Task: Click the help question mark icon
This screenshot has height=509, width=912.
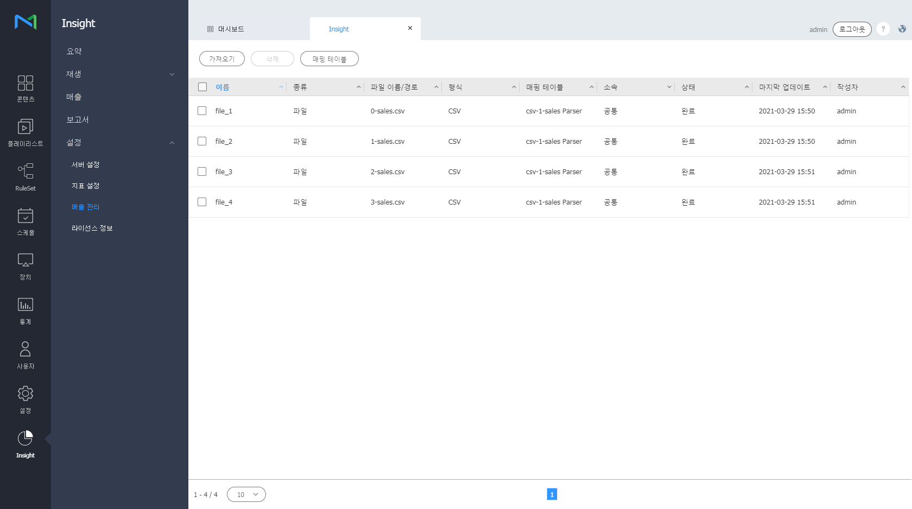Action: point(883,29)
